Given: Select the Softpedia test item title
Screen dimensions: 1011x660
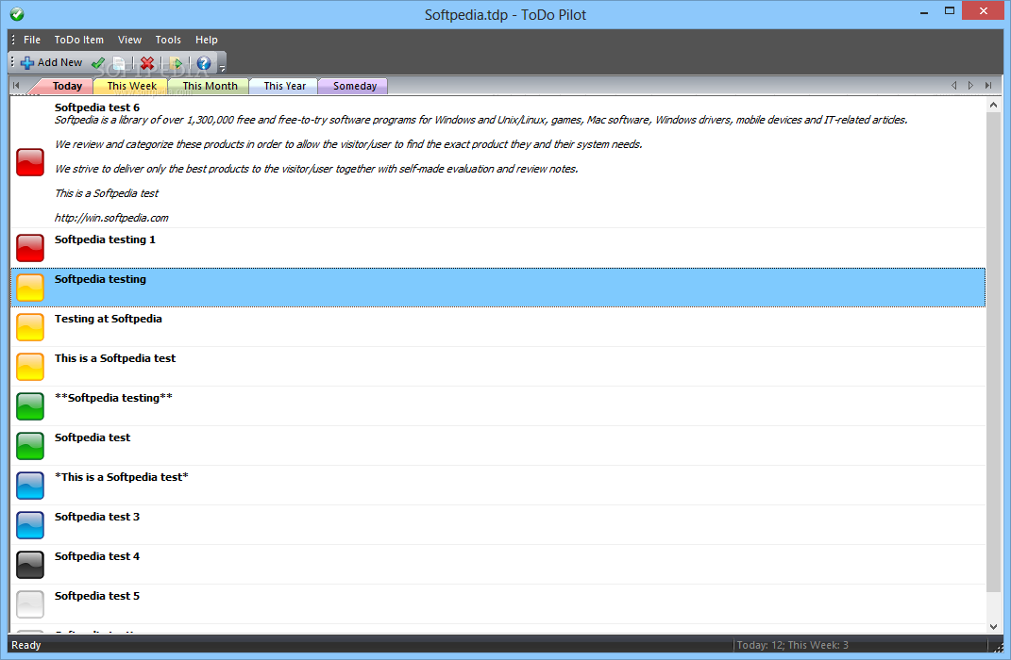Looking at the screenshot, I should click(93, 437).
